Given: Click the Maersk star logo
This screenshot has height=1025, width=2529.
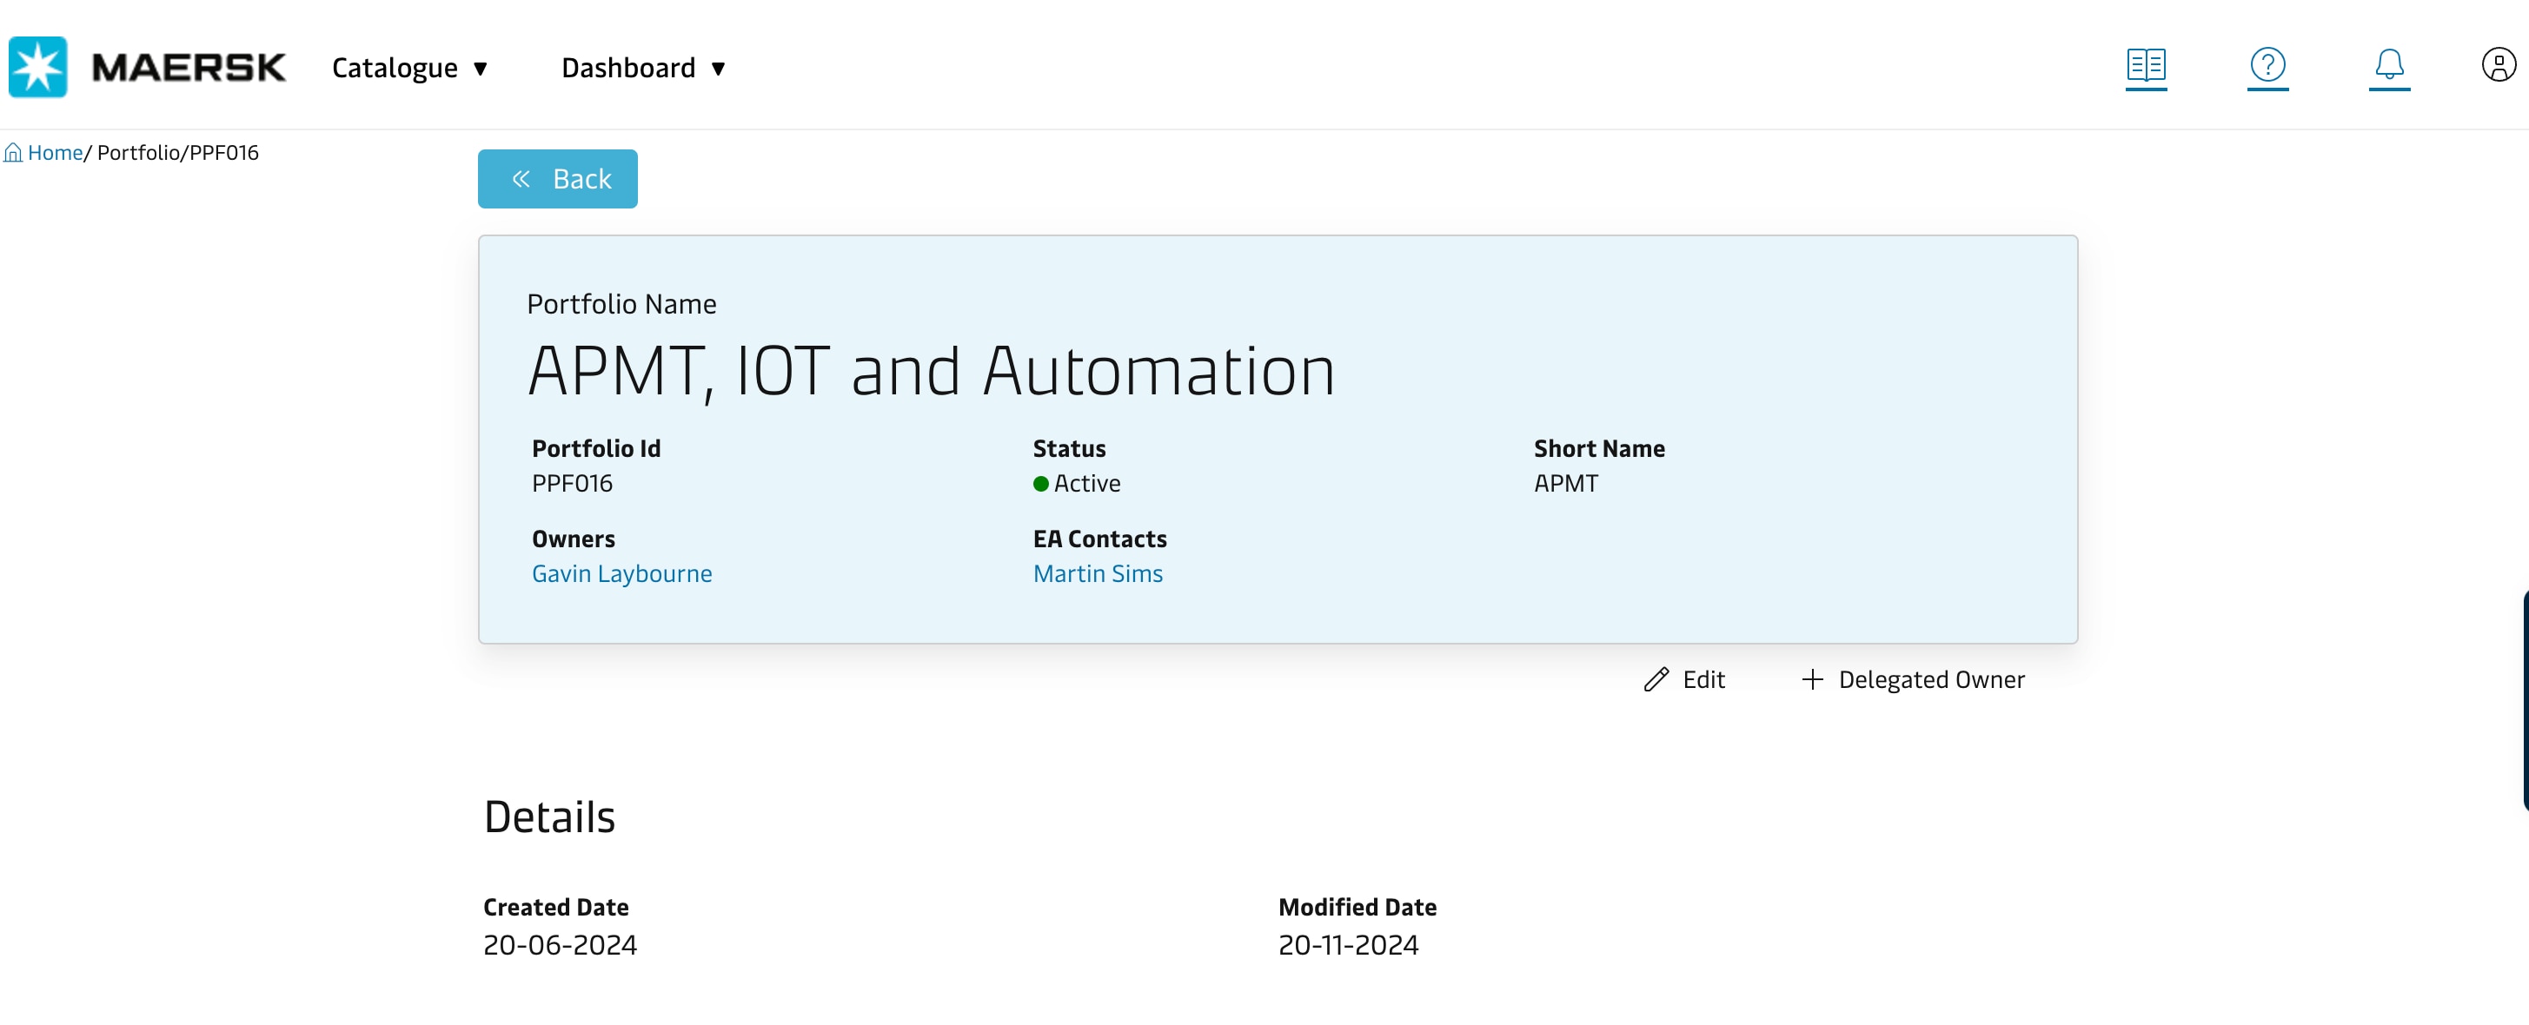Looking at the screenshot, I should (37, 67).
